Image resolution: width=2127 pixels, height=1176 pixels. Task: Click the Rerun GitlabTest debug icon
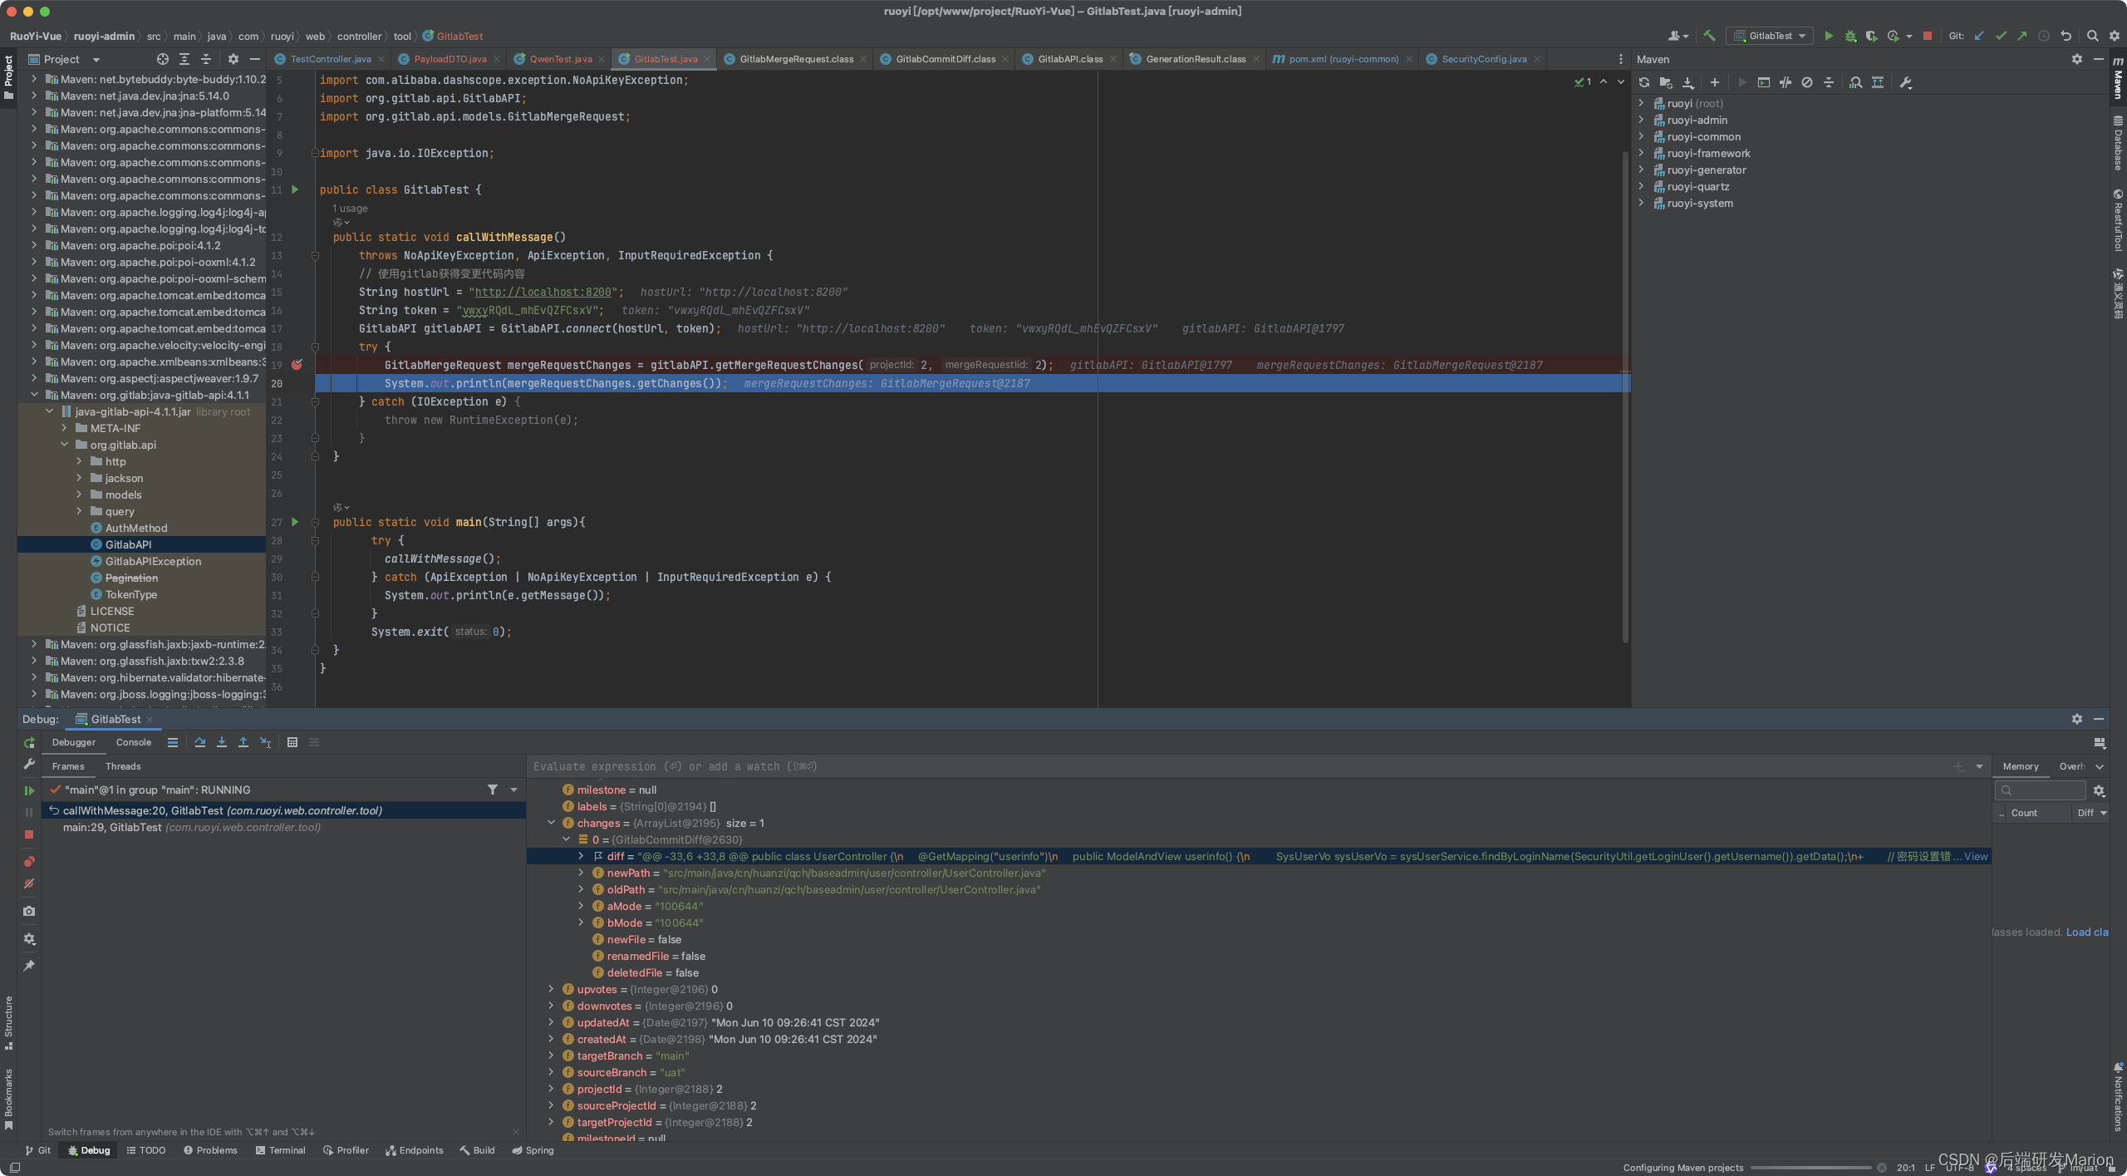click(29, 742)
